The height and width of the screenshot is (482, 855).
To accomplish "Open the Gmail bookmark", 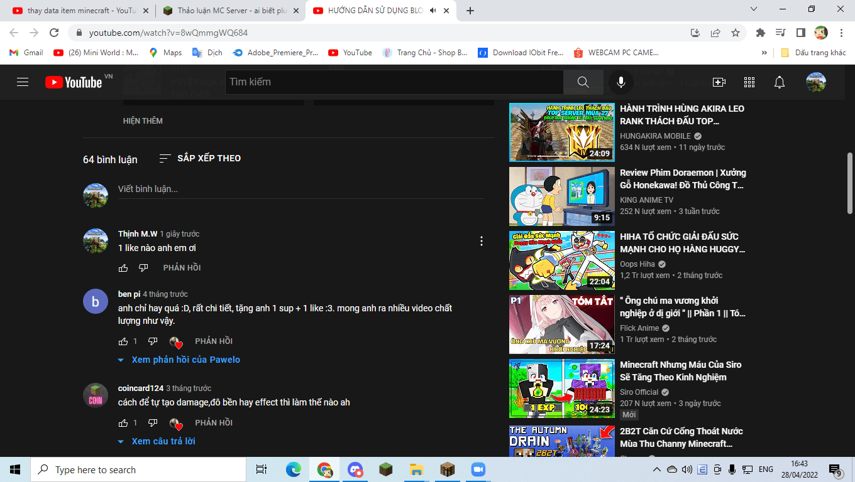I will (26, 53).
